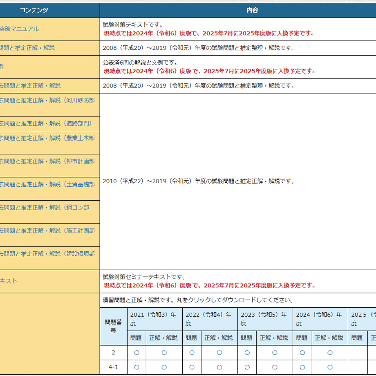Click the red notice under 公表済6問の解説と文例です。
This screenshot has height=376, width=376.
(210, 71)
